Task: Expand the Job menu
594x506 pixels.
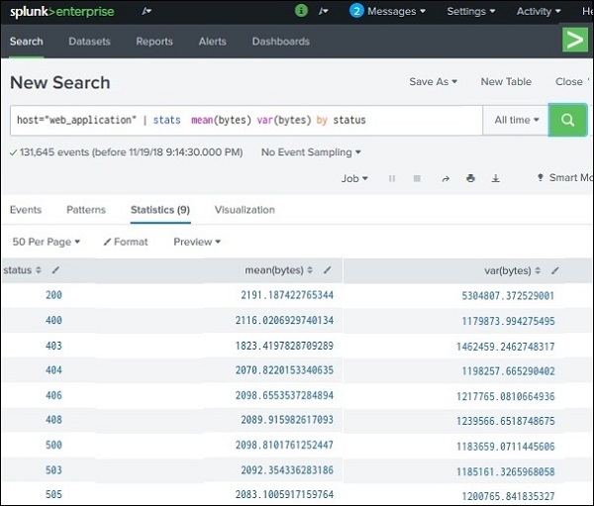Action: click(x=354, y=179)
